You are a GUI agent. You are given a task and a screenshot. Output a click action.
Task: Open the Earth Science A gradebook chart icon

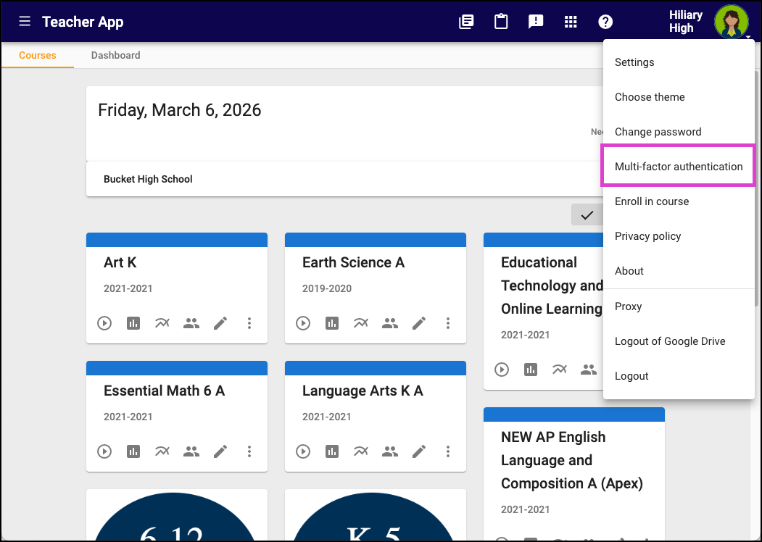[x=332, y=323]
